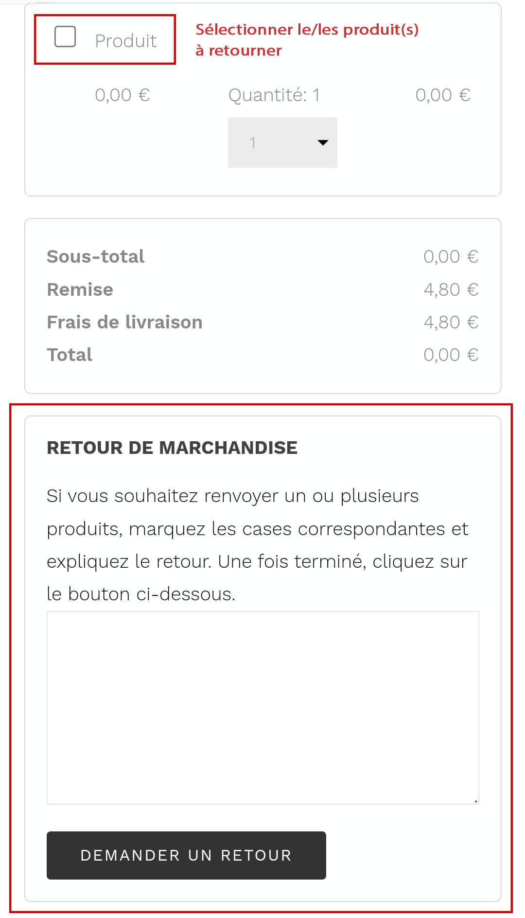Viewport: 525px width, 918px height.
Task: Click the return instructions paragraph text
Action: point(258,545)
